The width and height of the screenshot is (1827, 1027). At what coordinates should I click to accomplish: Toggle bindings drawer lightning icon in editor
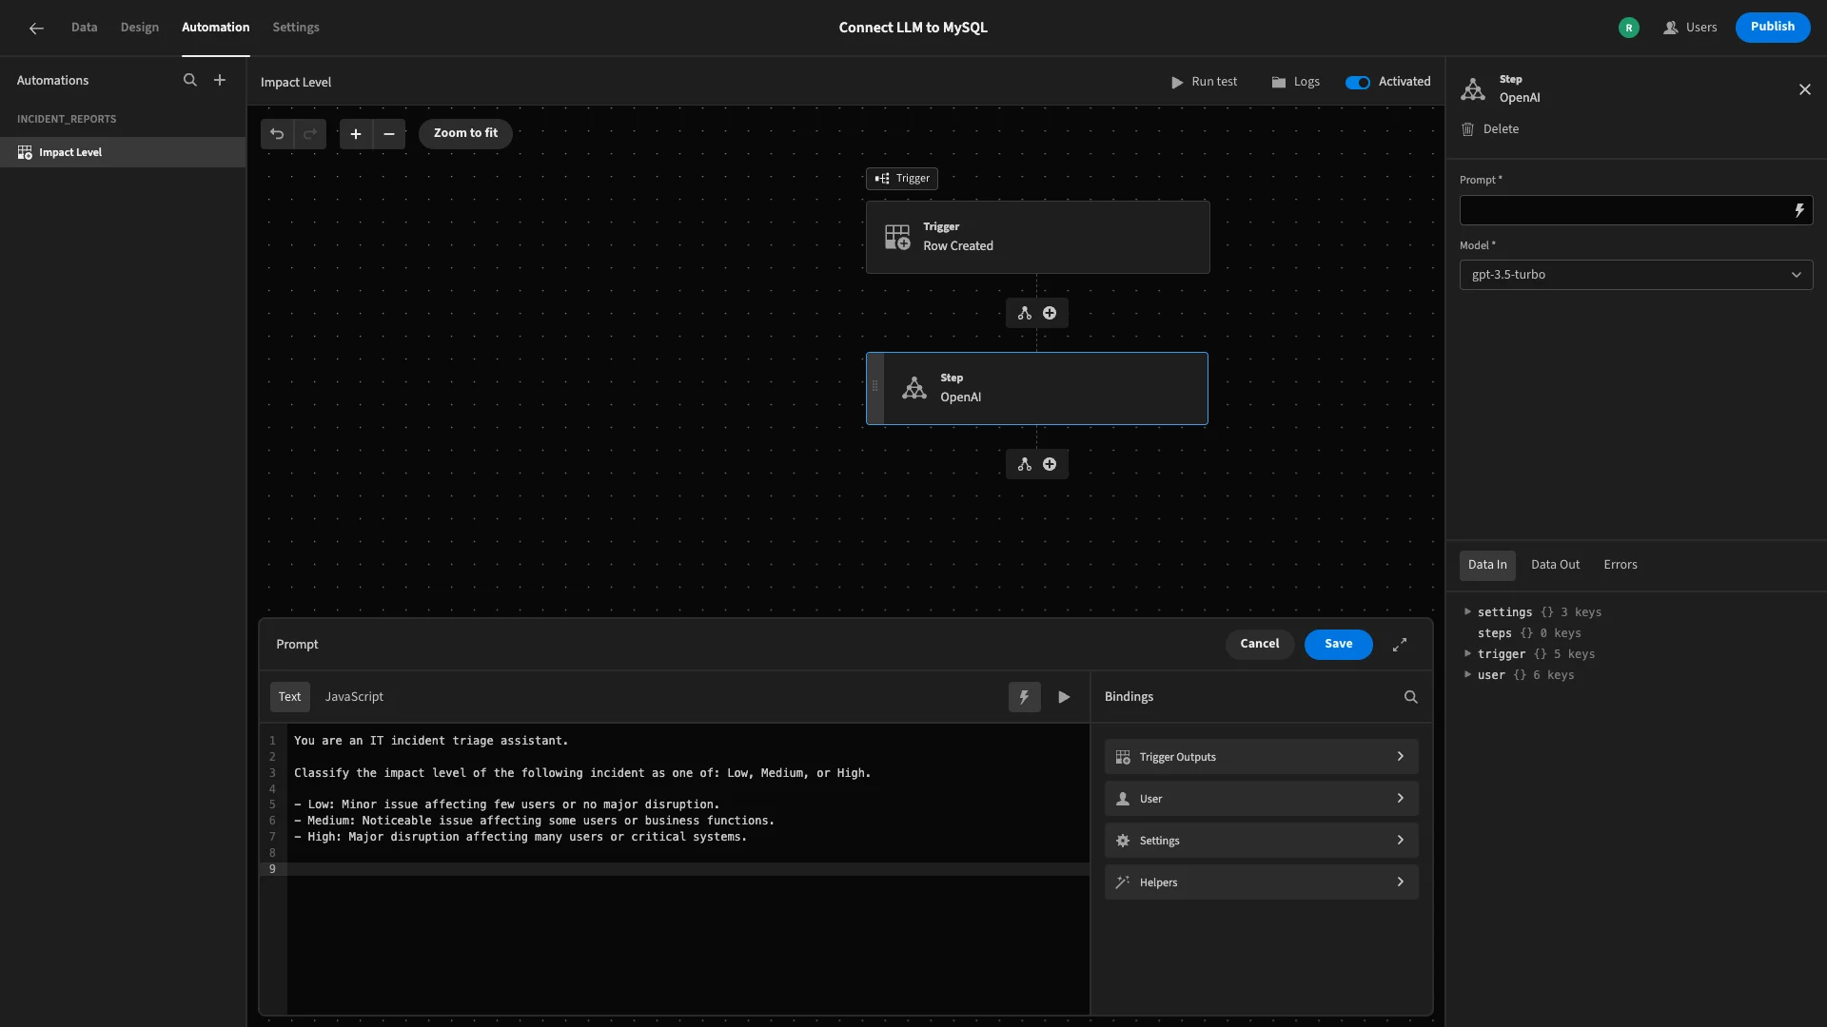click(1025, 697)
